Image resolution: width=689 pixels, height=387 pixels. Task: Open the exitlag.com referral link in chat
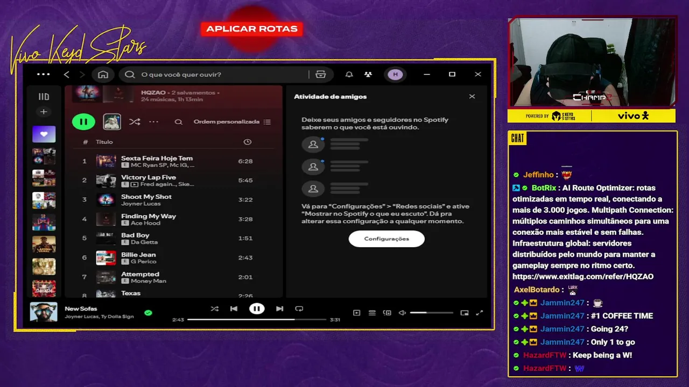[583, 277]
